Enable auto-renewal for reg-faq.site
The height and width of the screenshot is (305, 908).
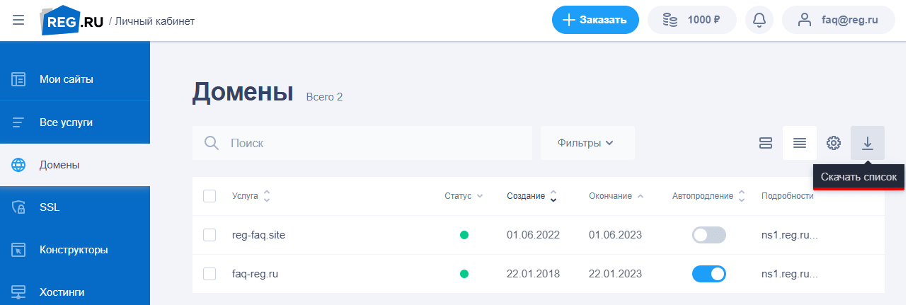708,235
